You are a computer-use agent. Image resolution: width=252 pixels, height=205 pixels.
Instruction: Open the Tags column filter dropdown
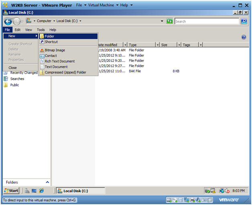[x=201, y=45]
